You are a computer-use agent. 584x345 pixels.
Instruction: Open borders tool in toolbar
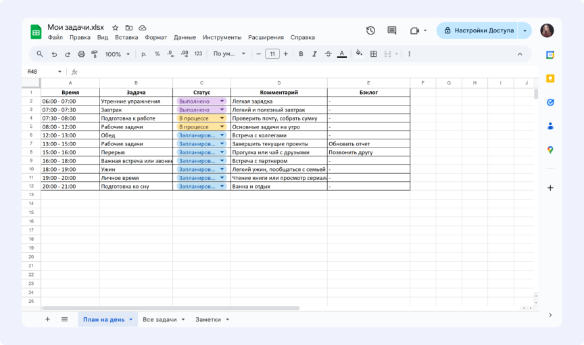click(373, 54)
